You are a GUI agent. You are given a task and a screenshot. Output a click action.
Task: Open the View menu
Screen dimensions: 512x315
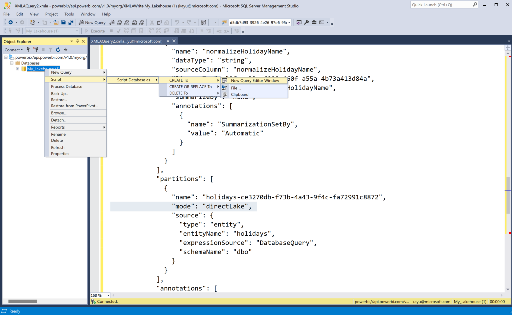click(x=34, y=14)
